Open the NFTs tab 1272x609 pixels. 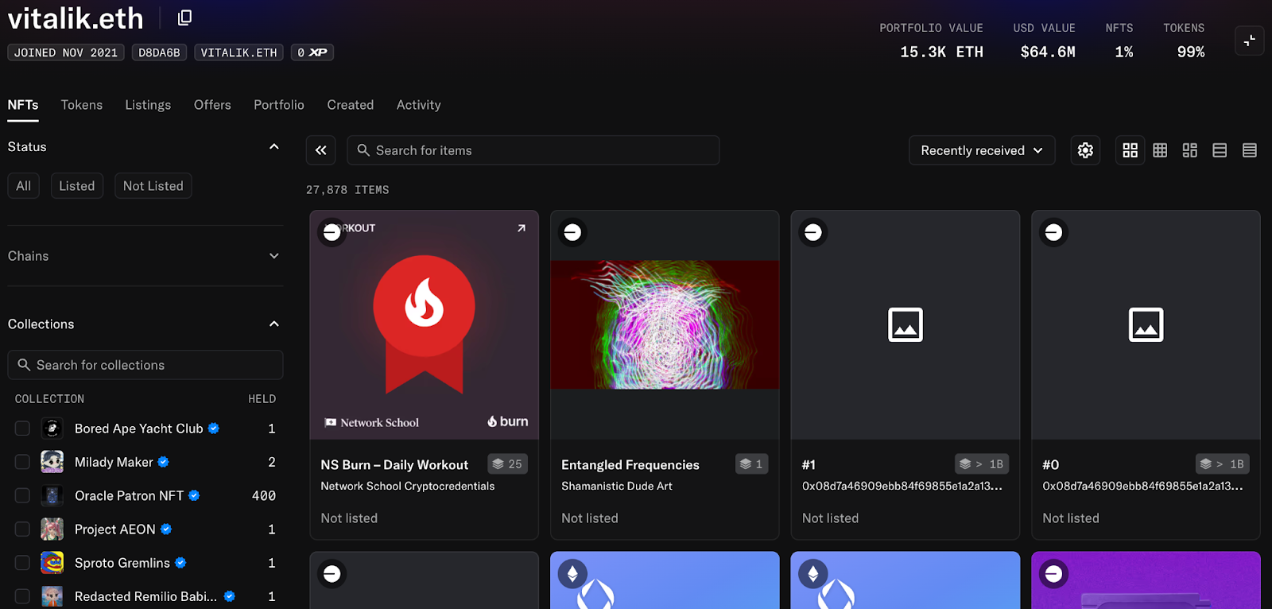(23, 105)
